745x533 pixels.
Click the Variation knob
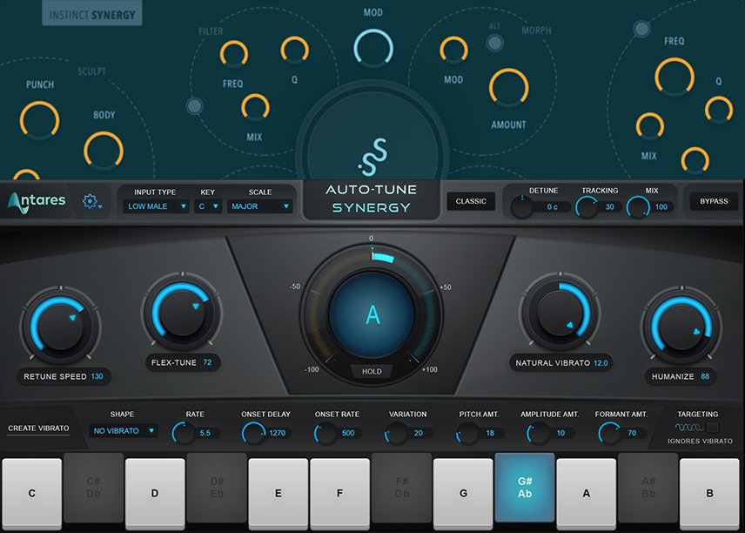coord(396,433)
